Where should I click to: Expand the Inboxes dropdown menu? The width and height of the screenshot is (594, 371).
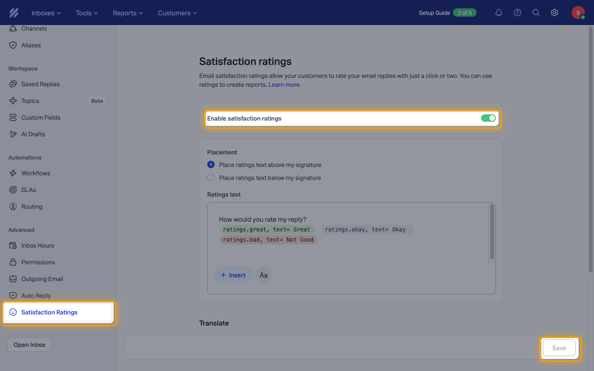(x=46, y=13)
